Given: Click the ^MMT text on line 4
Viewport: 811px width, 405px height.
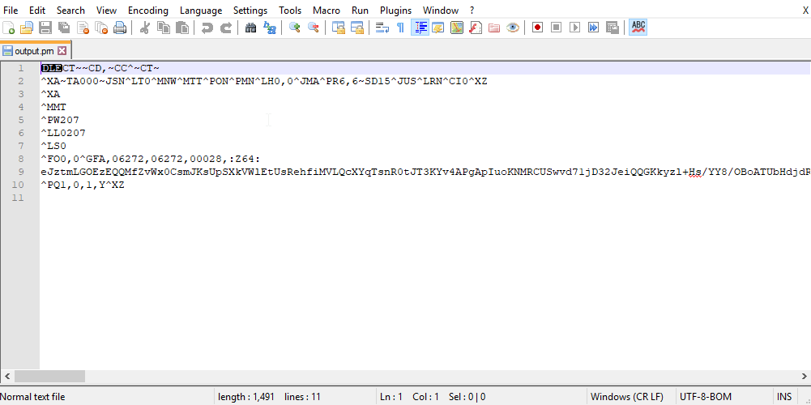Looking at the screenshot, I should (53, 107).
